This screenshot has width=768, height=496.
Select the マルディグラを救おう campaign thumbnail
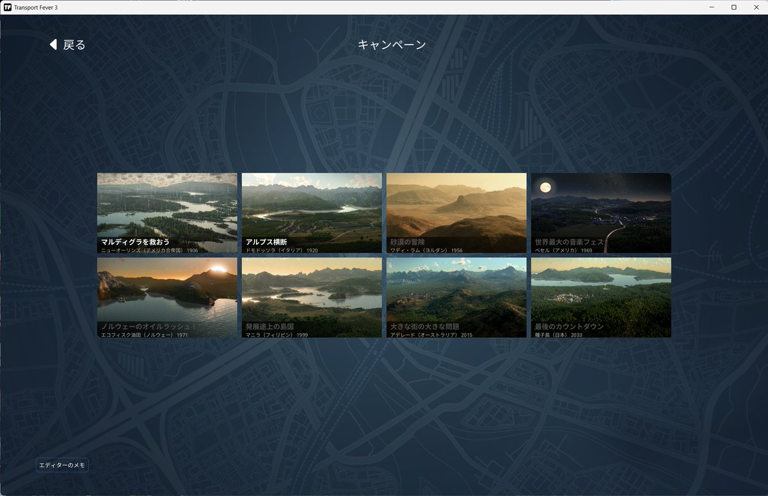[167, 212]
